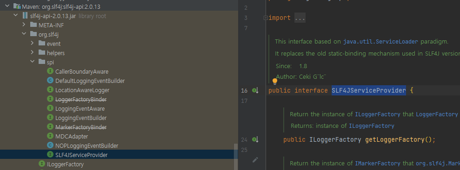Click the class icon beside NOPLoggingEventBuilder

click(x=50, y=145)
